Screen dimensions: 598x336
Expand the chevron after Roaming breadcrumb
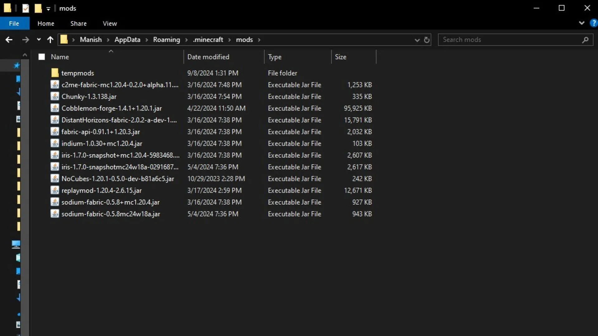tap(187, 40)
